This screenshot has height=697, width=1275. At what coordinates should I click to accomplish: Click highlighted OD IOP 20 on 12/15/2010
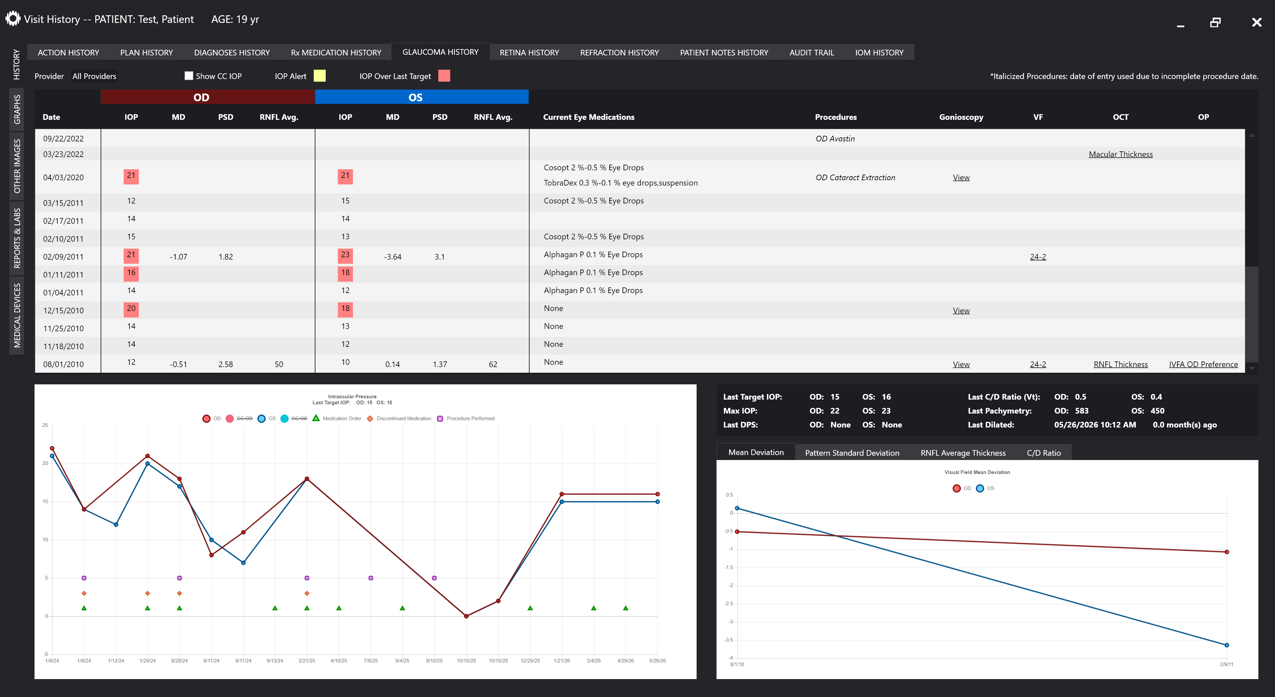131,310
